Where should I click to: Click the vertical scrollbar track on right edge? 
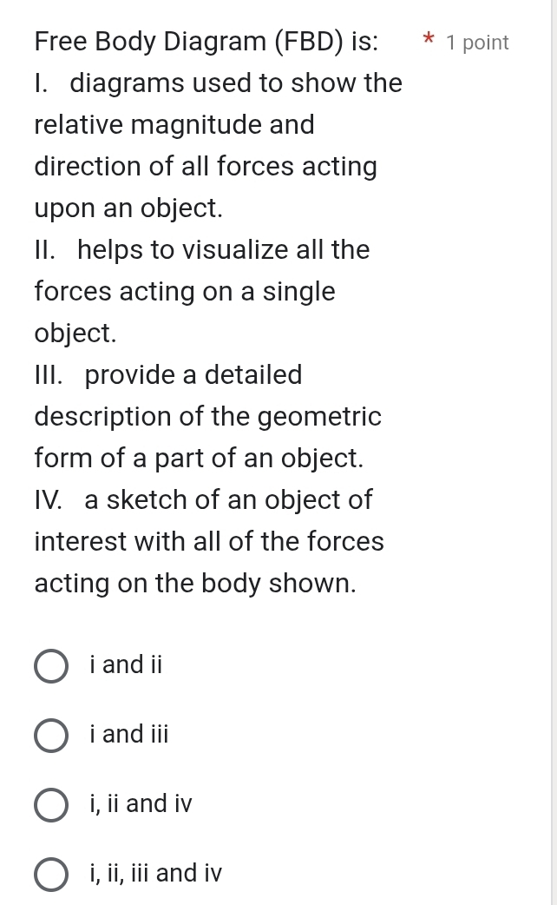tap(554, 452)
